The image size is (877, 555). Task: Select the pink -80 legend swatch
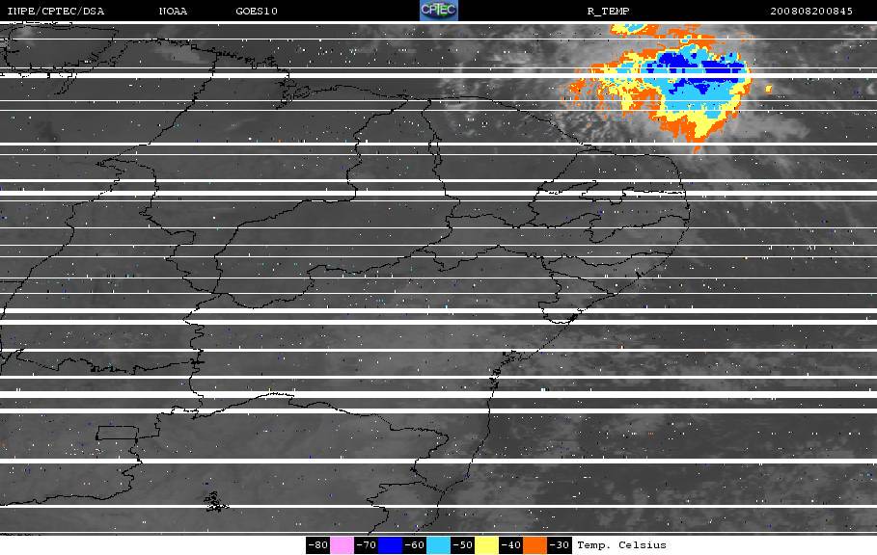point(342,545)
